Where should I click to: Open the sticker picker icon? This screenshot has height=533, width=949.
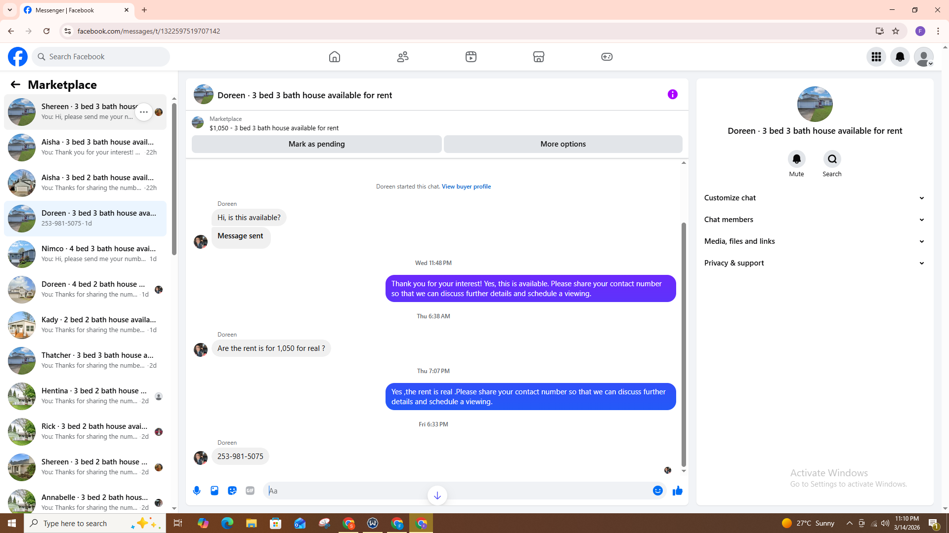click(232, 491)
